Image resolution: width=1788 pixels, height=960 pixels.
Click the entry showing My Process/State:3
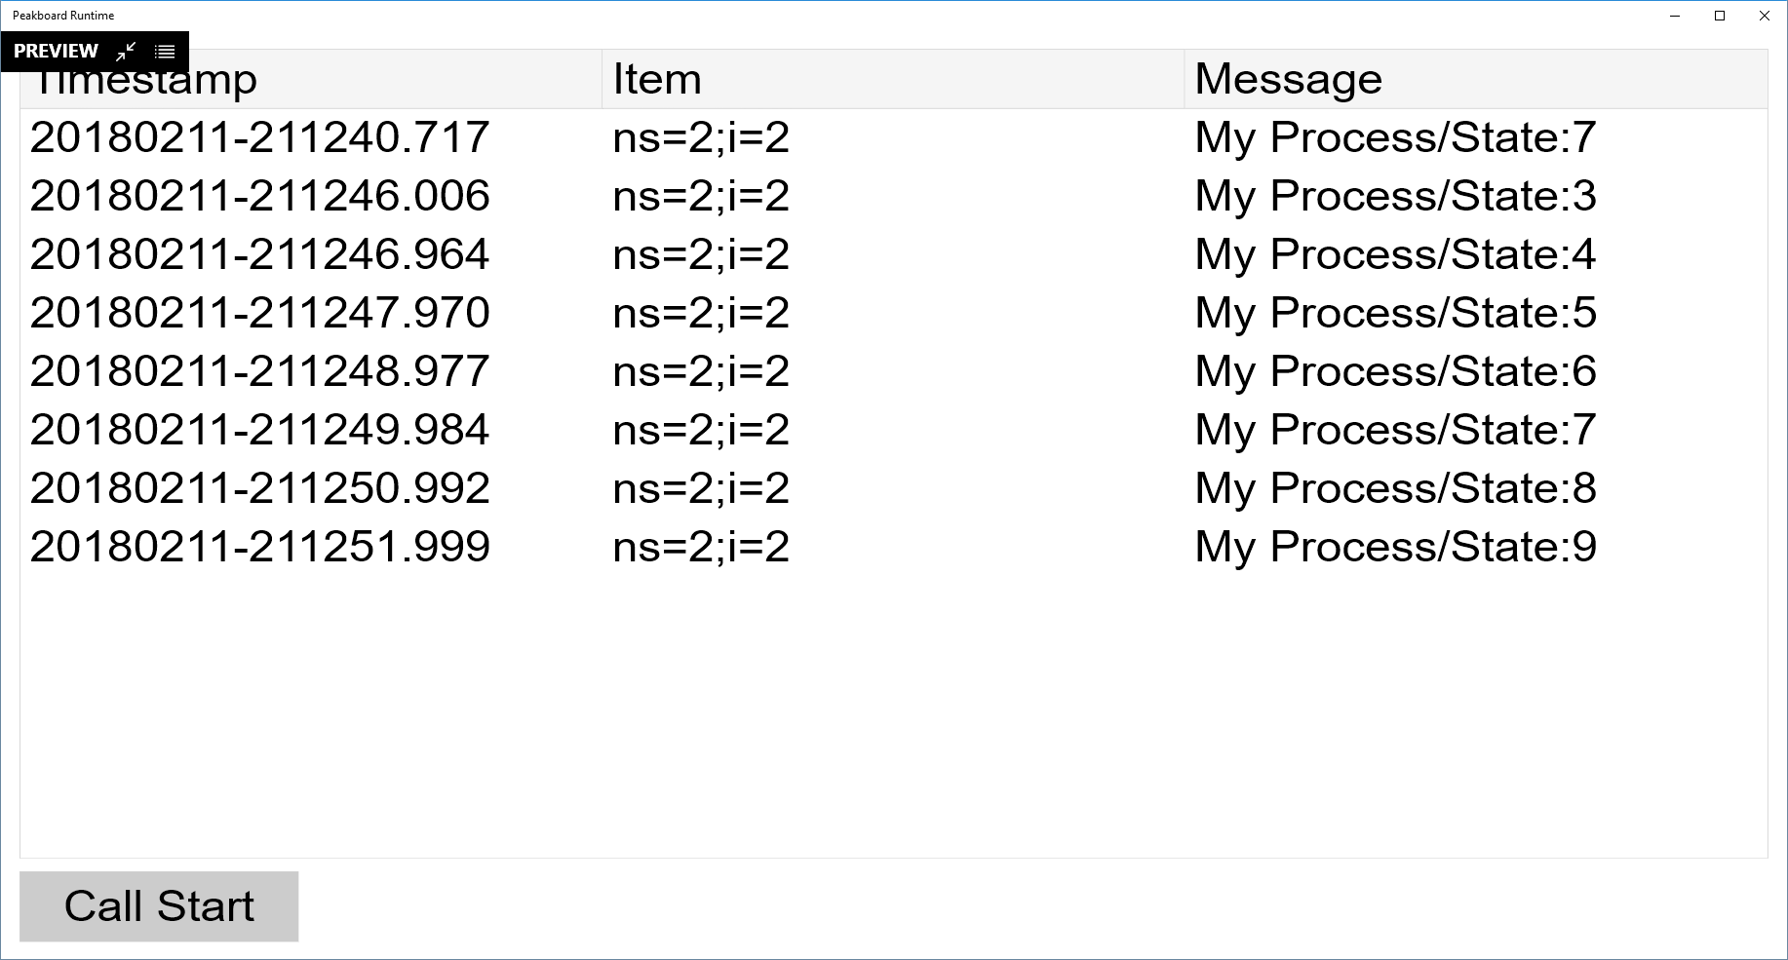pyautogui.click(x=1396, y=196)
